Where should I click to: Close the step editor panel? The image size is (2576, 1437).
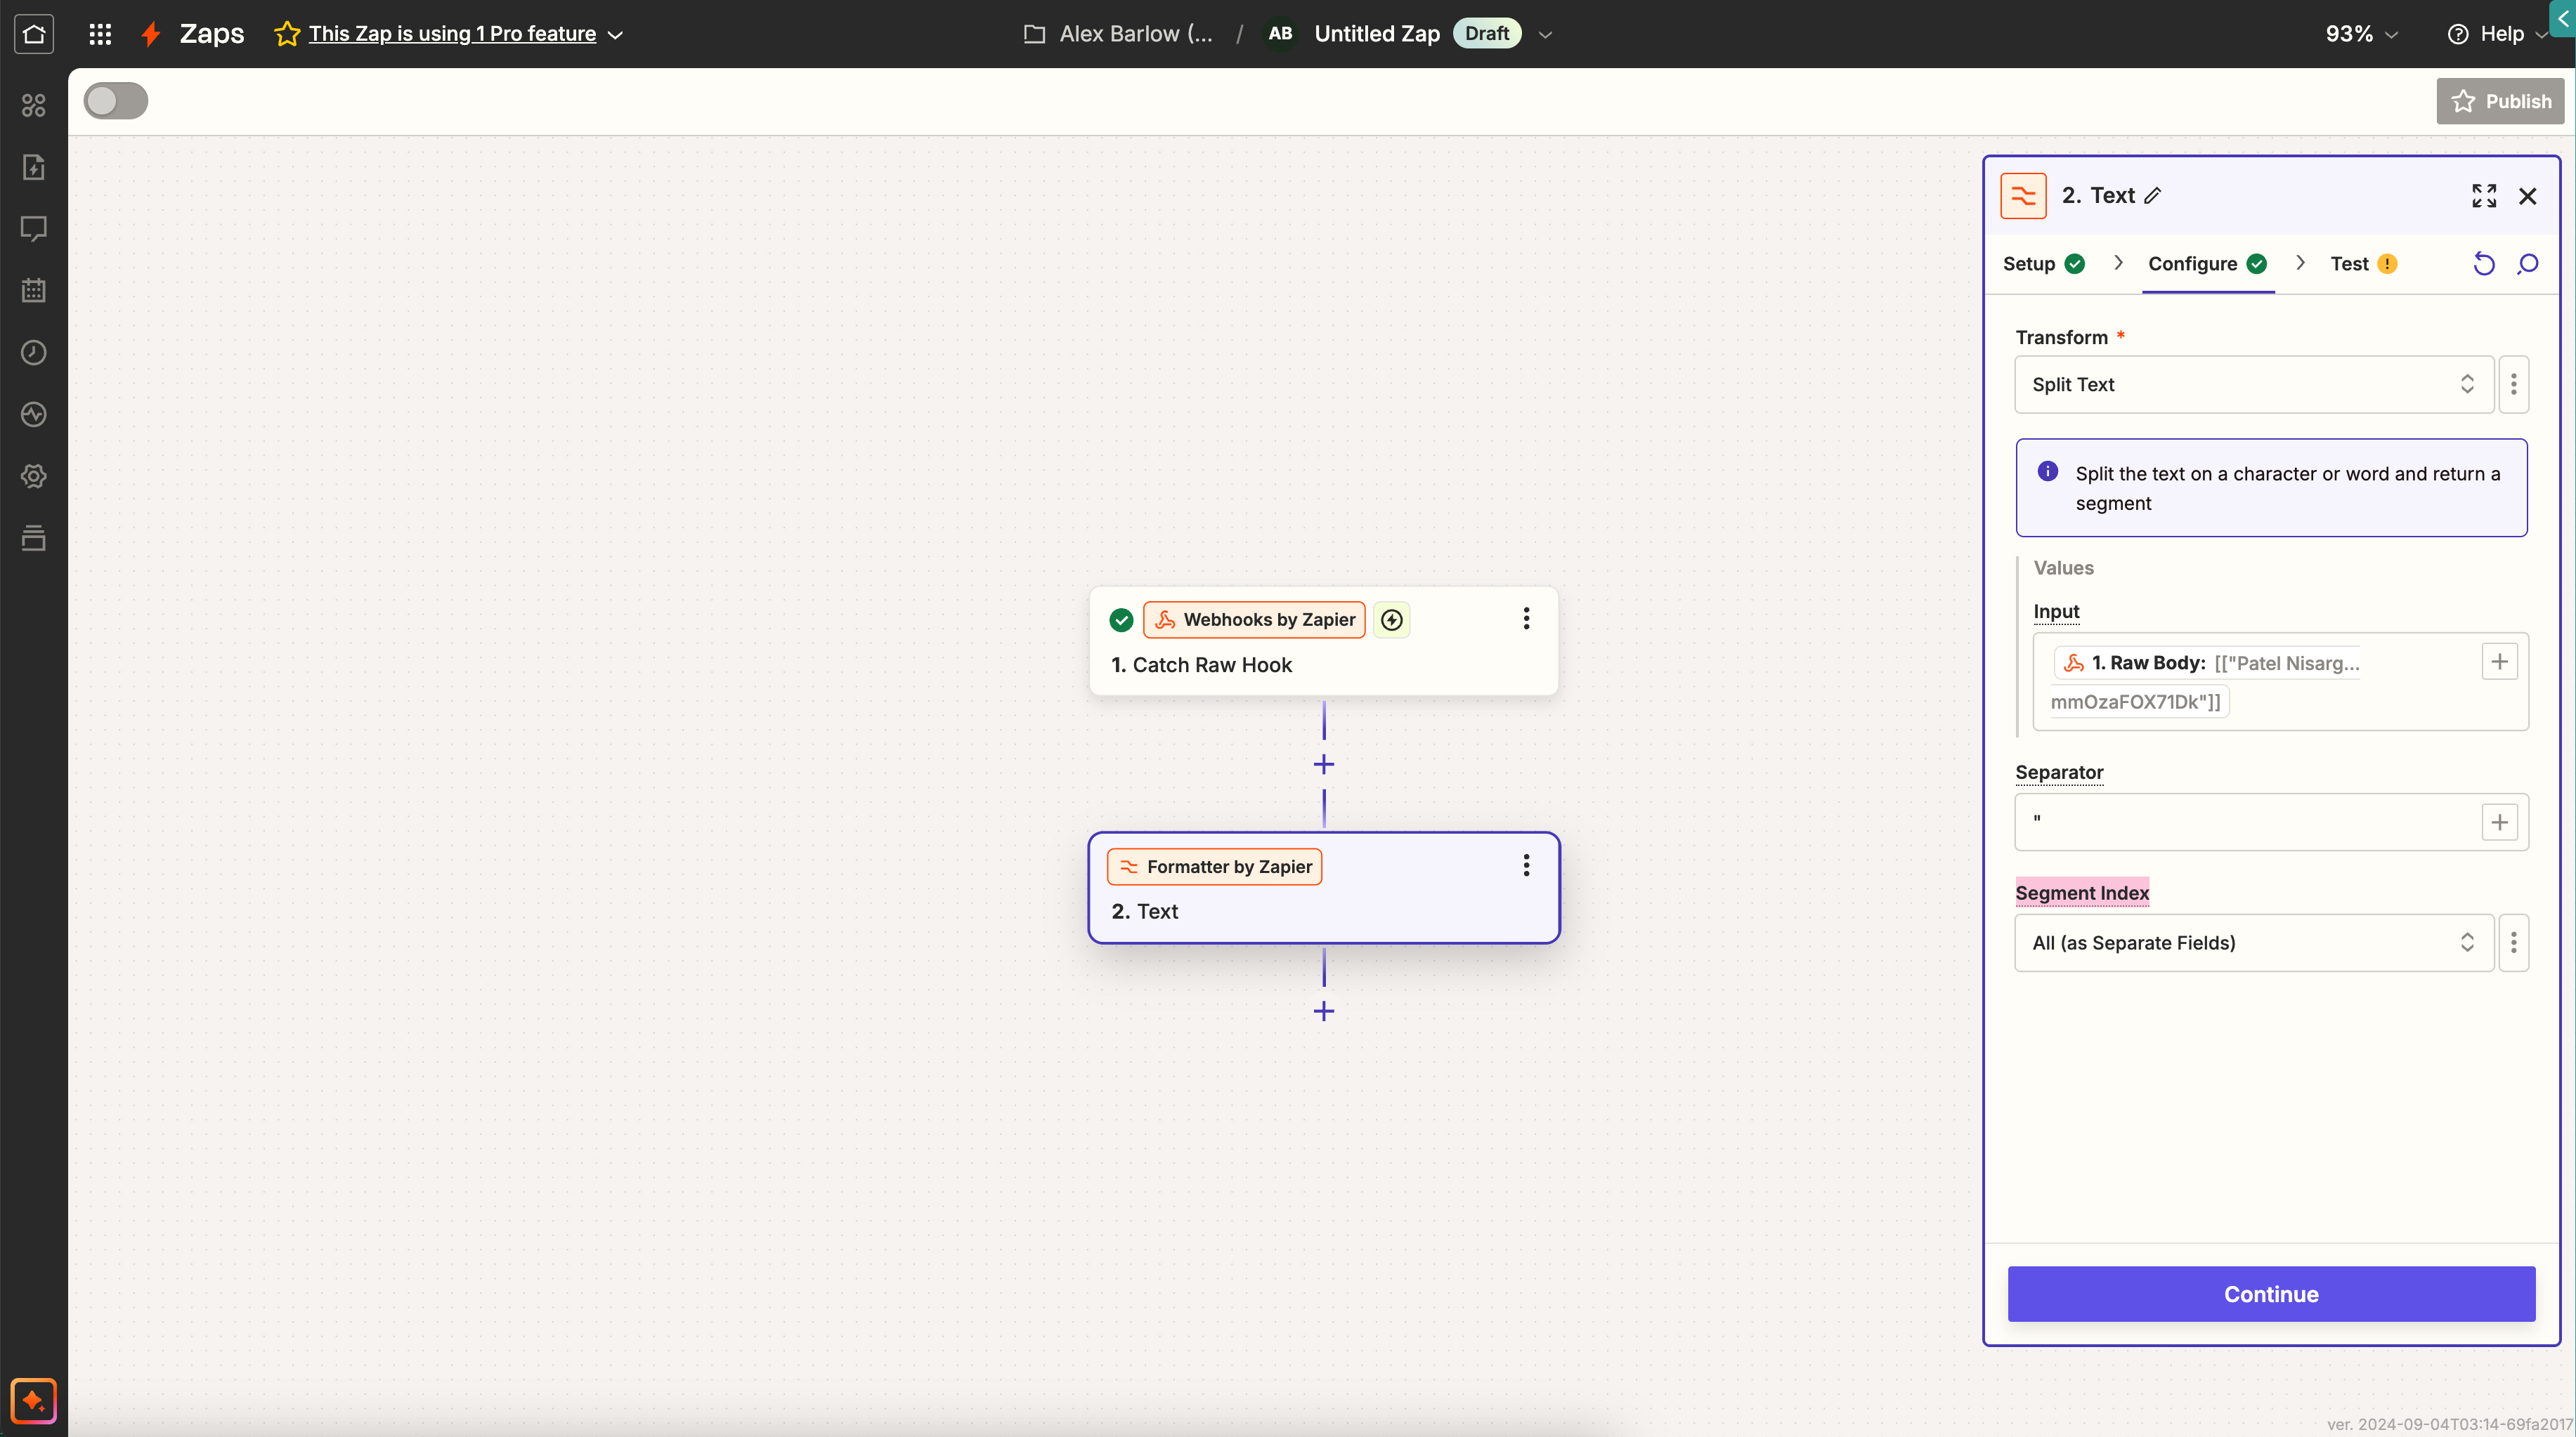pos(2528,196)
